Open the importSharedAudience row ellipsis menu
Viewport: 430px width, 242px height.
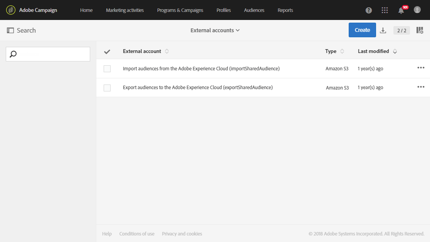click(x=421, y=68)
